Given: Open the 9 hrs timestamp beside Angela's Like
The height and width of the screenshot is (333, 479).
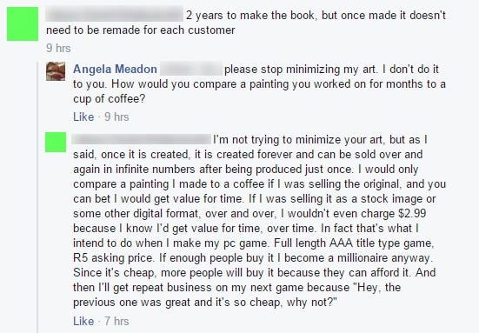Looking at the screenshot, I should point(116,117).
